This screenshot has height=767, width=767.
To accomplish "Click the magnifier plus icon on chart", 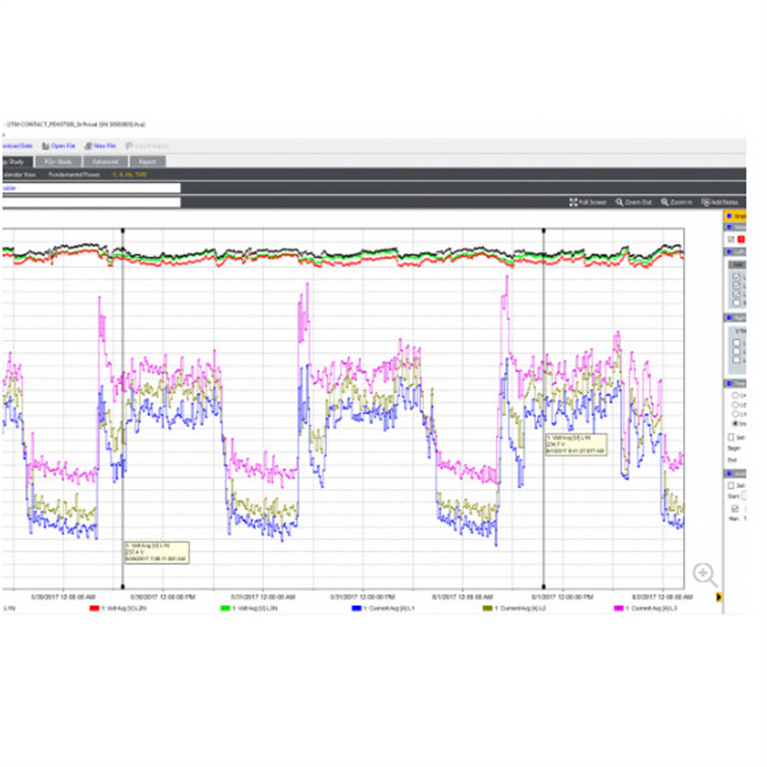I will coord(705,574).
